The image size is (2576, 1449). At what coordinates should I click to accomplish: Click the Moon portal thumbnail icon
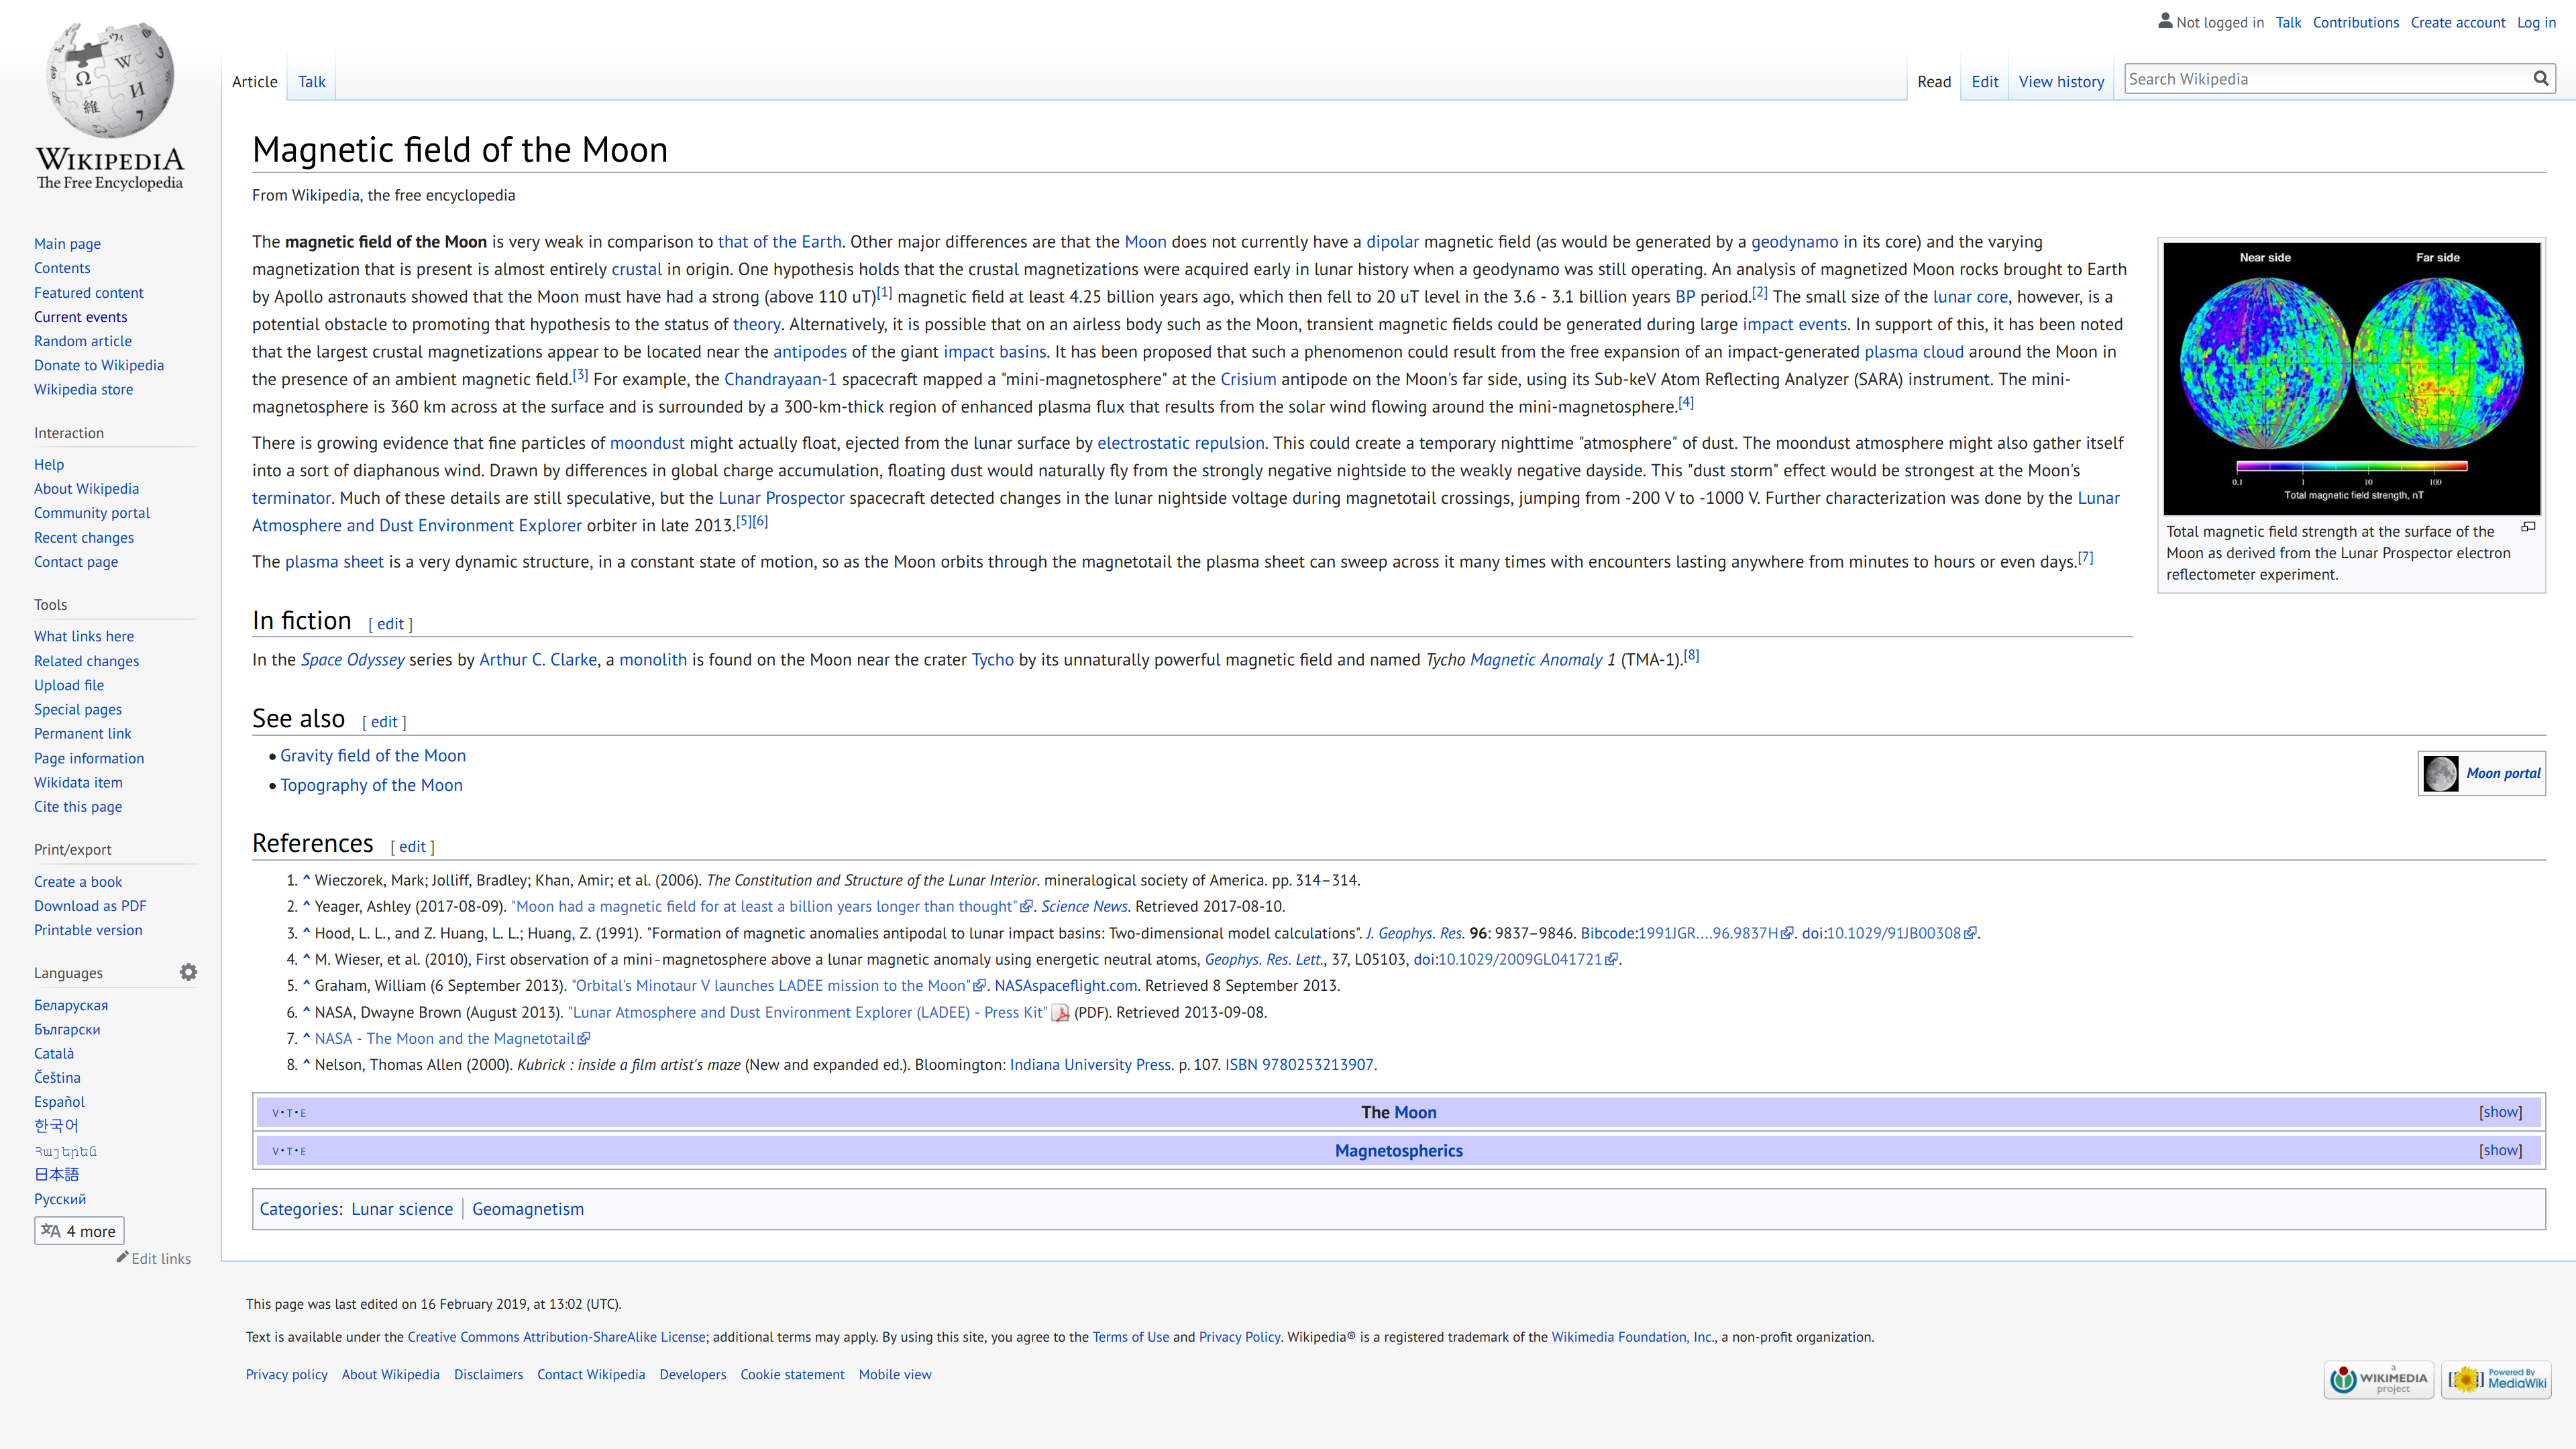pyautogui.click(x=2440, y=773)
